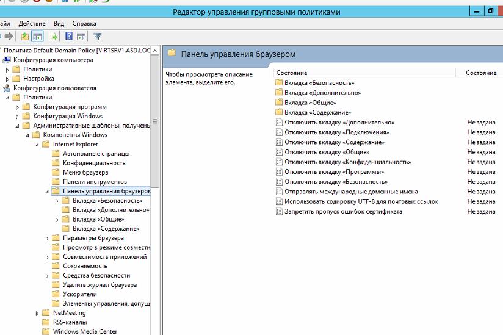503x335 pixels.
Task: Click the folder icon of Вкладка «Общие» in list
Action: tap(279, 103)
